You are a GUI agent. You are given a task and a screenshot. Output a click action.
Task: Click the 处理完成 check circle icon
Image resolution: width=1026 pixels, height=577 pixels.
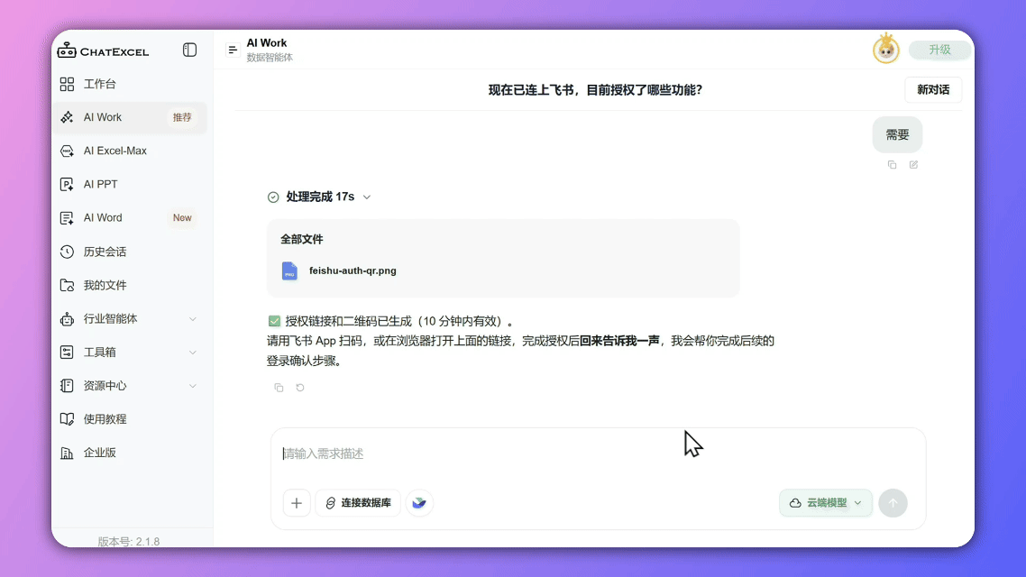coord(273,197)
